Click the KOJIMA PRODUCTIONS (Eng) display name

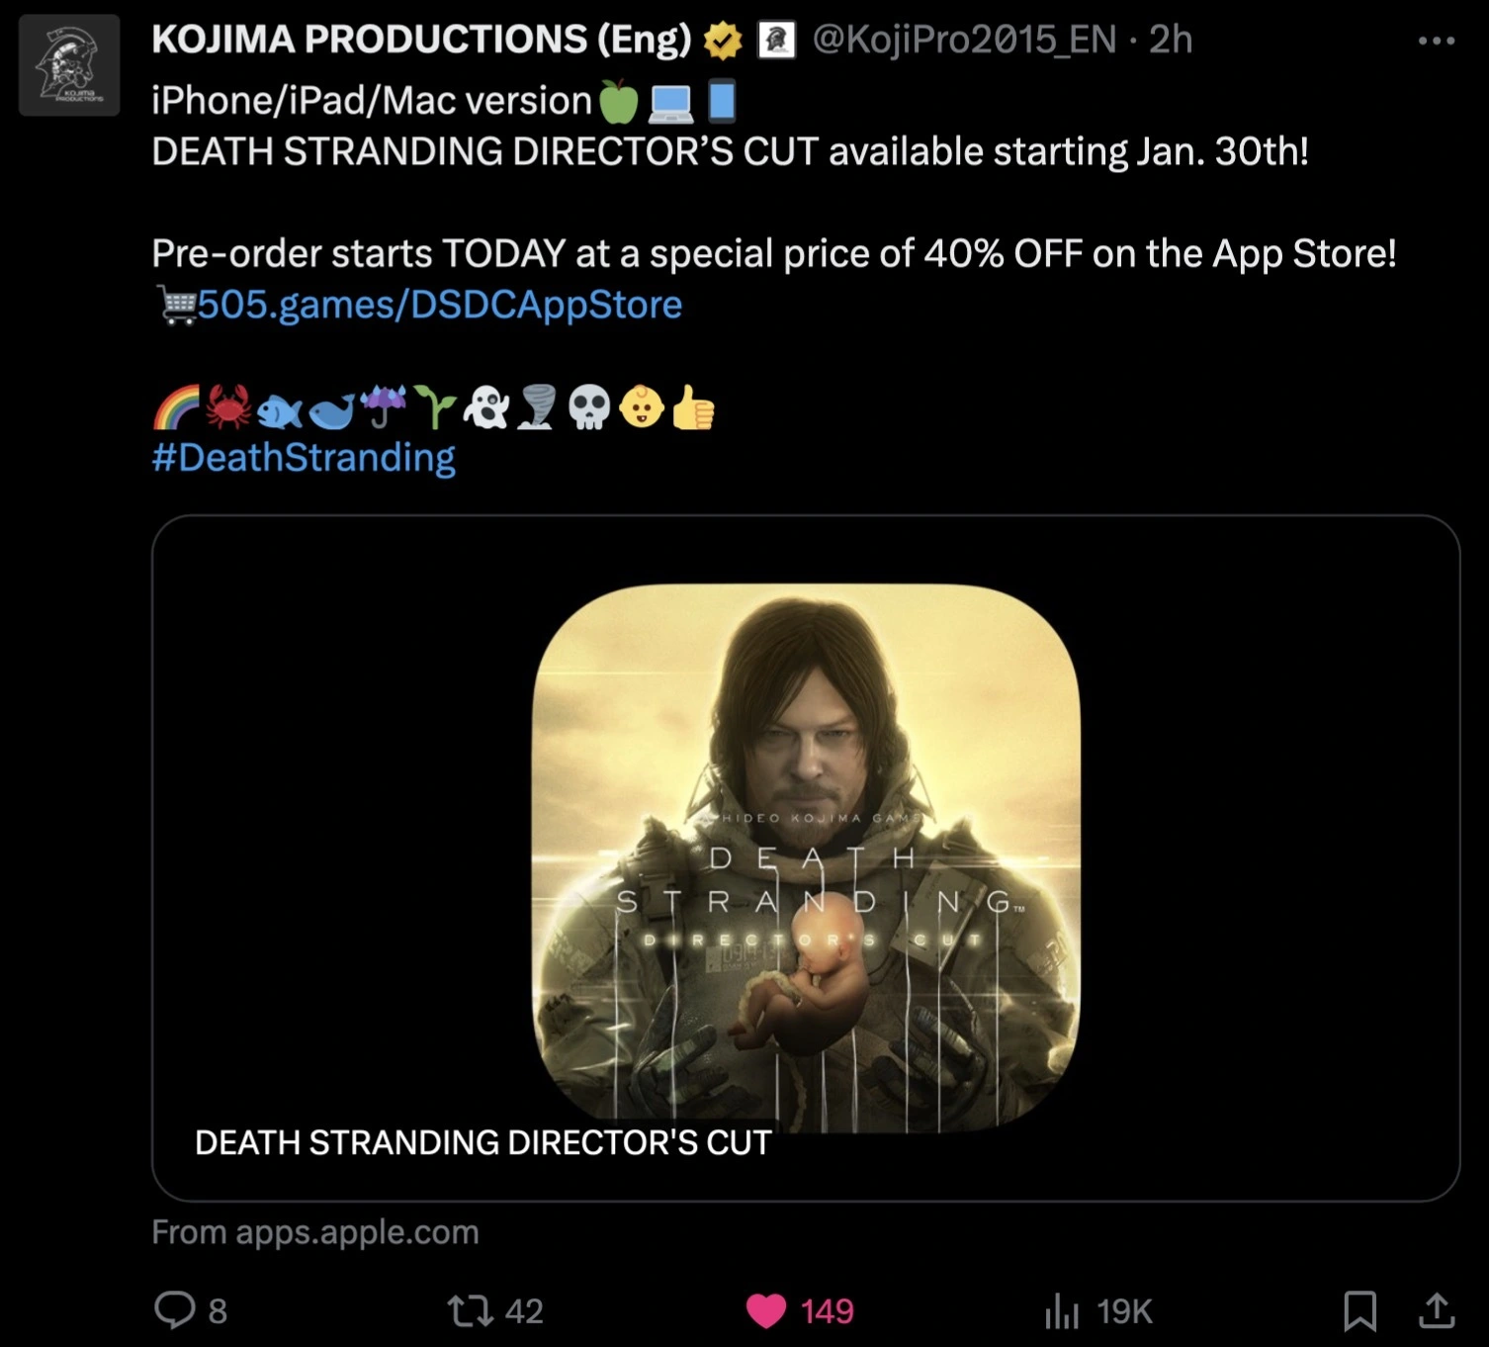(x=421, y=40)
